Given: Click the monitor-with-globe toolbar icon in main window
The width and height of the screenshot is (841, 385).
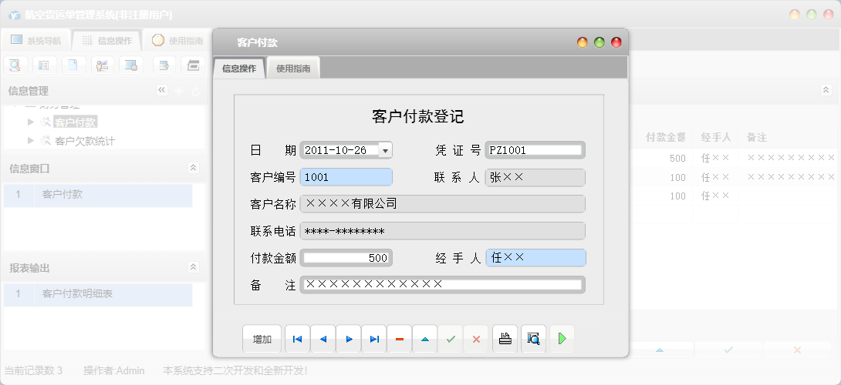Looking at the screenshot, I should click(131, 65).
